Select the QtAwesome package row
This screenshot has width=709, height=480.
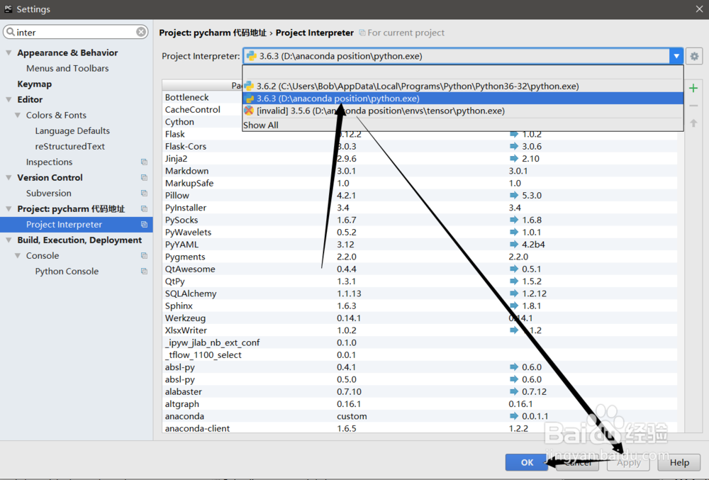point(420,269)
